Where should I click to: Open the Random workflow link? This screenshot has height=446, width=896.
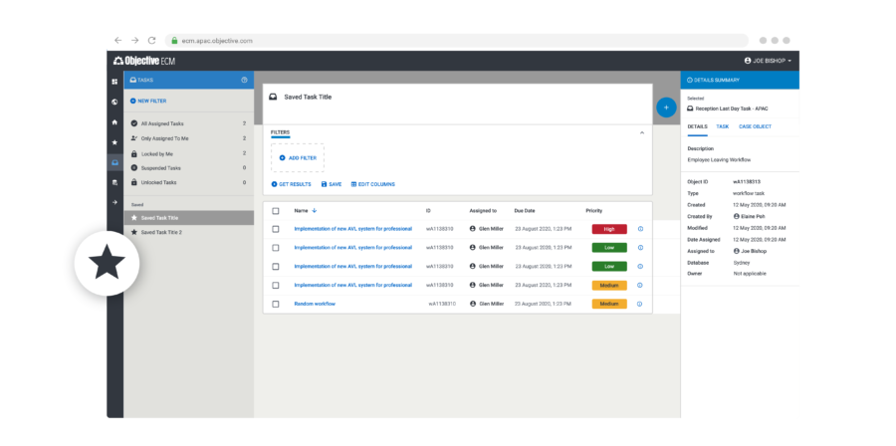click(x=315, y=304)
